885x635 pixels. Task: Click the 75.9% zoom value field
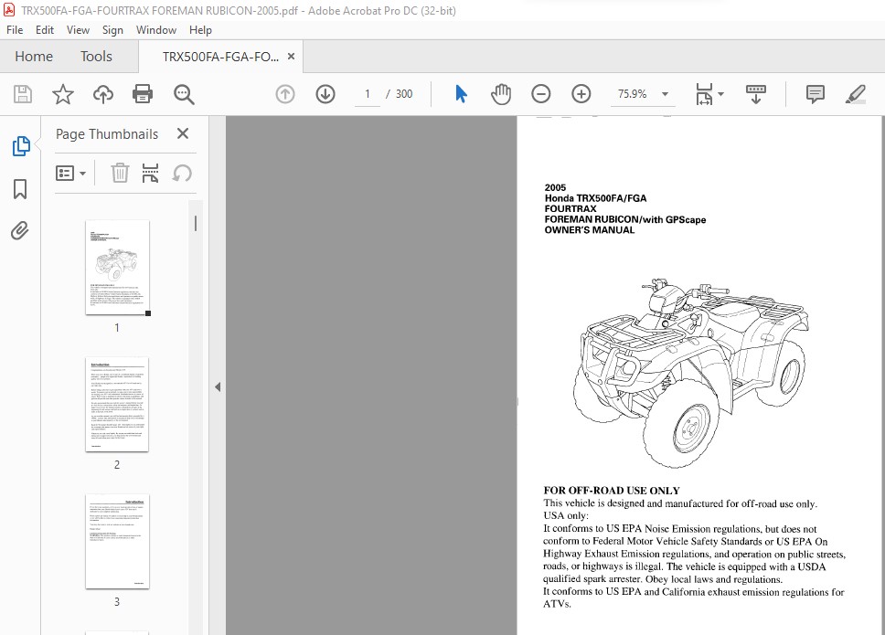click(x=632, y=94)
